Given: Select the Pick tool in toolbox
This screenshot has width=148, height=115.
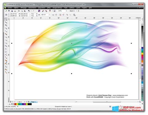Looking at the screenshot, I should click(6, 19).
